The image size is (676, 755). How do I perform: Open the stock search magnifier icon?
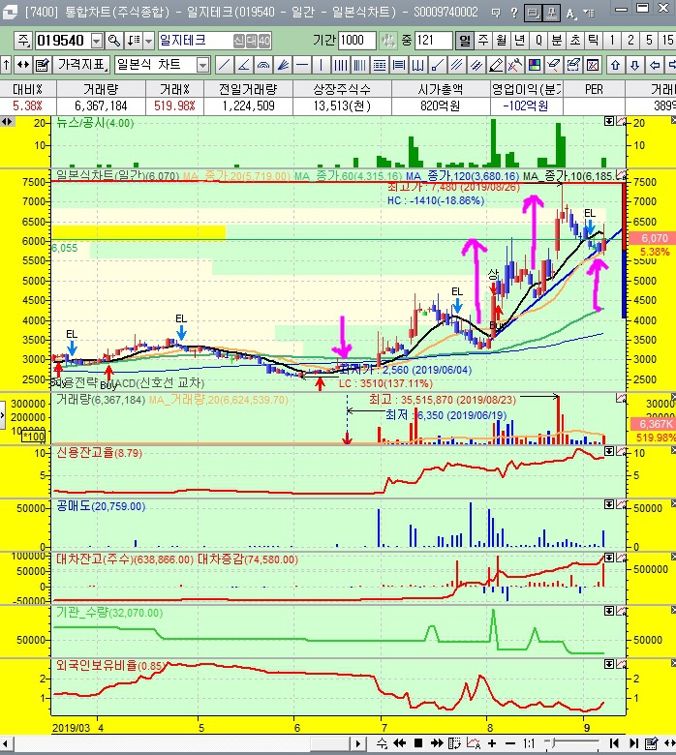click(113, 41)
